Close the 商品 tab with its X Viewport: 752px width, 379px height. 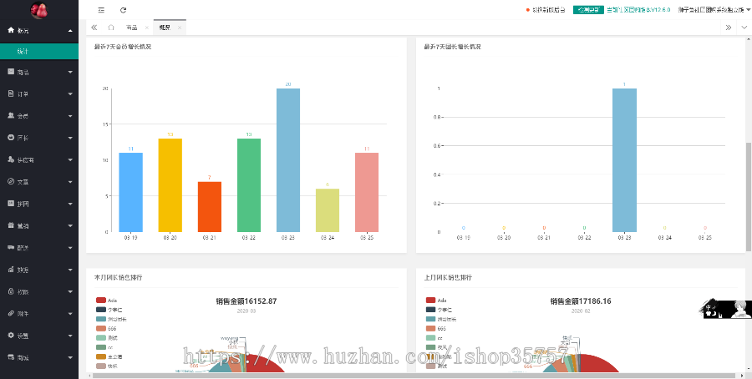tap(147, 28)
